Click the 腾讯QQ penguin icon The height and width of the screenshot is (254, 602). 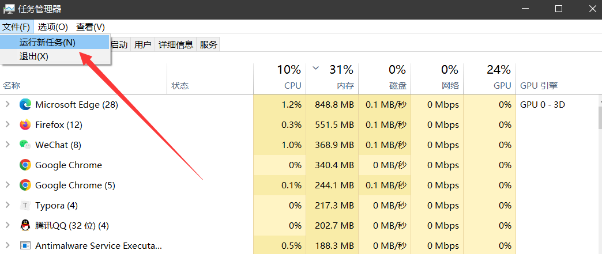click(x=25, y=225)
